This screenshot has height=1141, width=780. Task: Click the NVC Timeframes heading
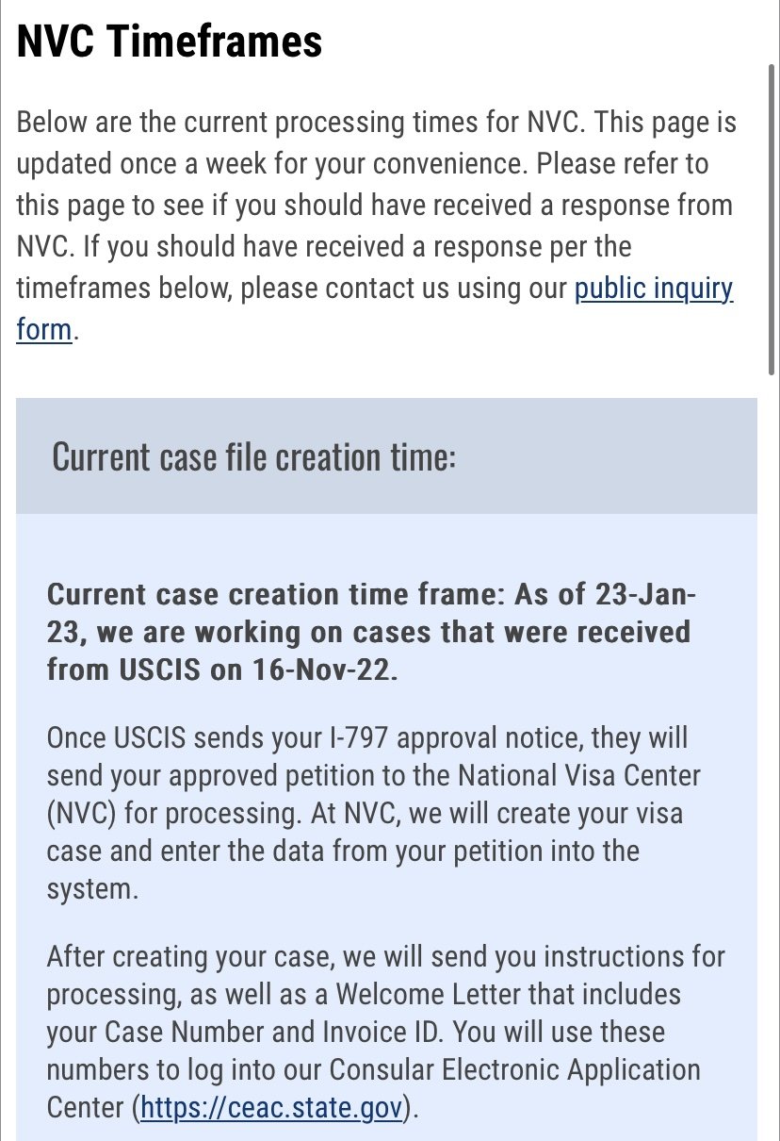pyautogui.click(x=170, y=41)
